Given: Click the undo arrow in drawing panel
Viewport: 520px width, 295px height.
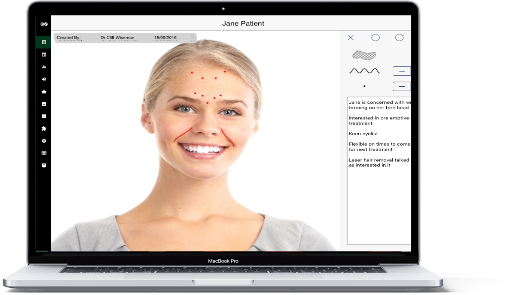Looking at the screenshot, I should tap(375, 37).
